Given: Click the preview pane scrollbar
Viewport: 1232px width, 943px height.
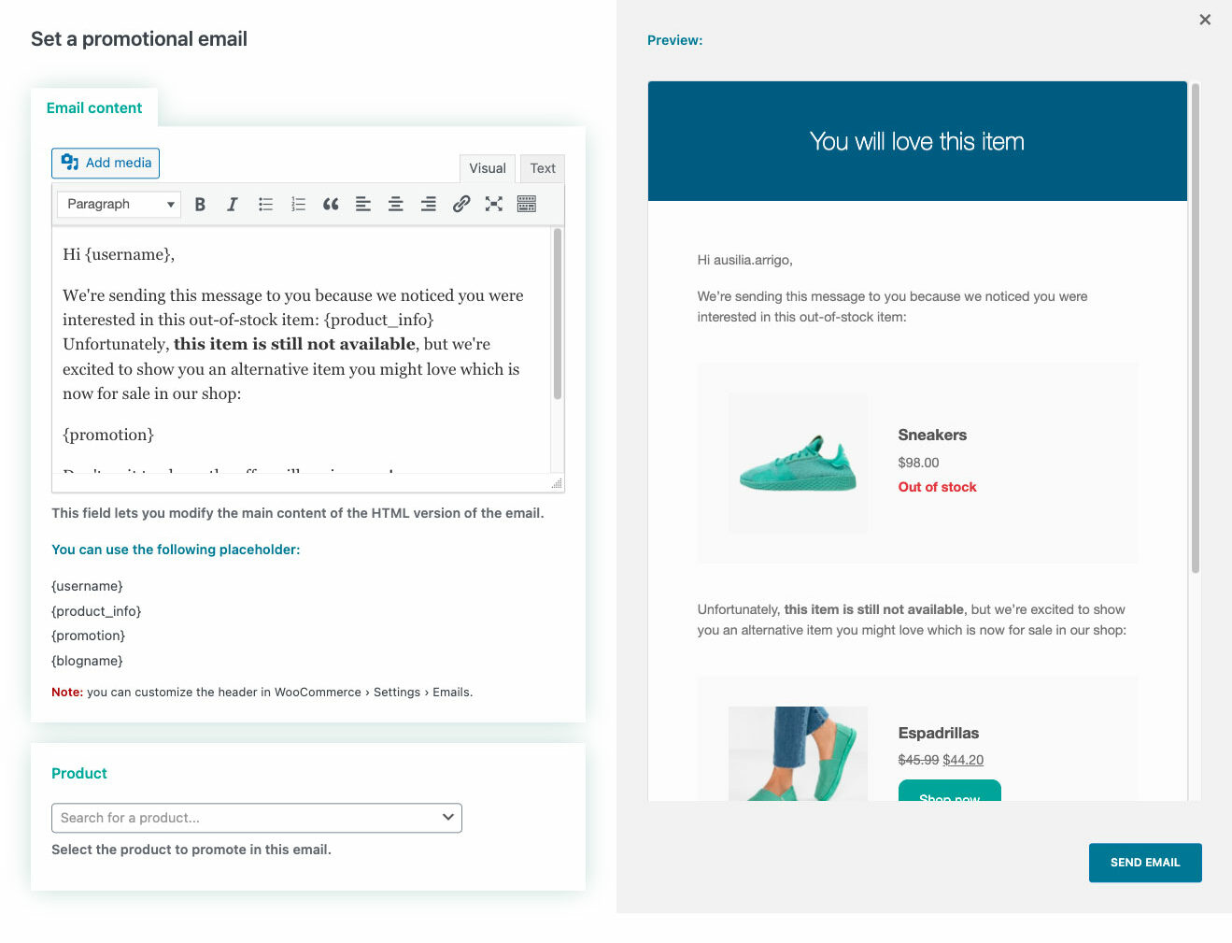Looking at the screenshot, I should point(1195,327).
